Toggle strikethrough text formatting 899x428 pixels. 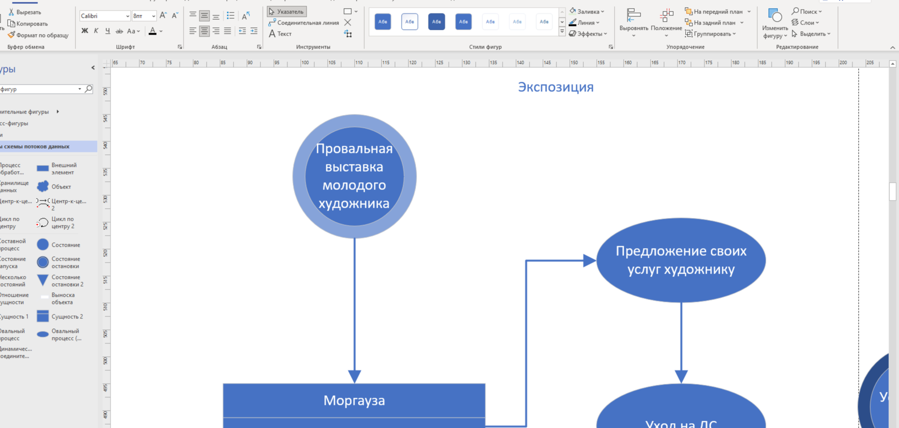coord(119,31)
